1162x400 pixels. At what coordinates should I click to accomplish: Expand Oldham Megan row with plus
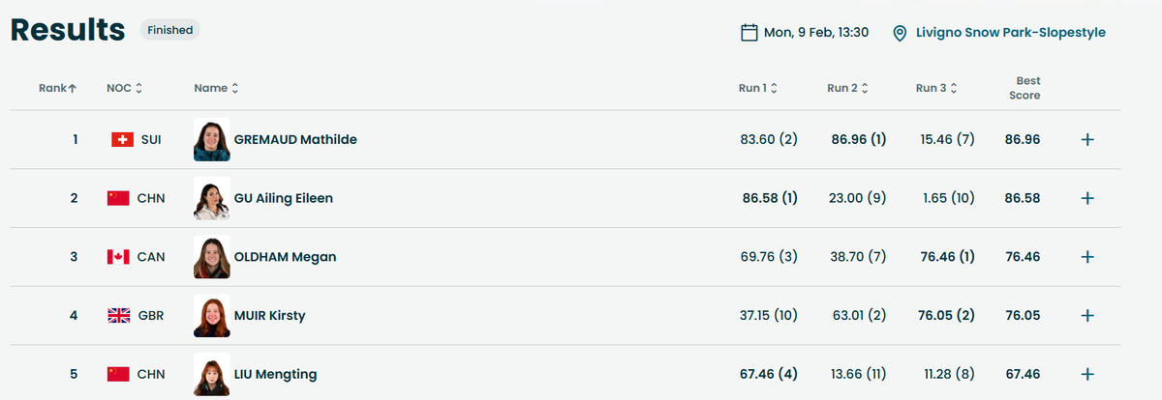[1086, 257]
